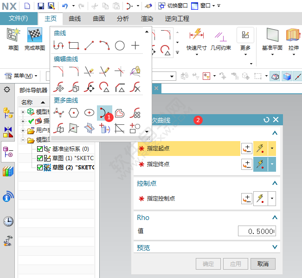Select the Pattern Curve tool in 更多曲线
302x278 pixels.
135,113
